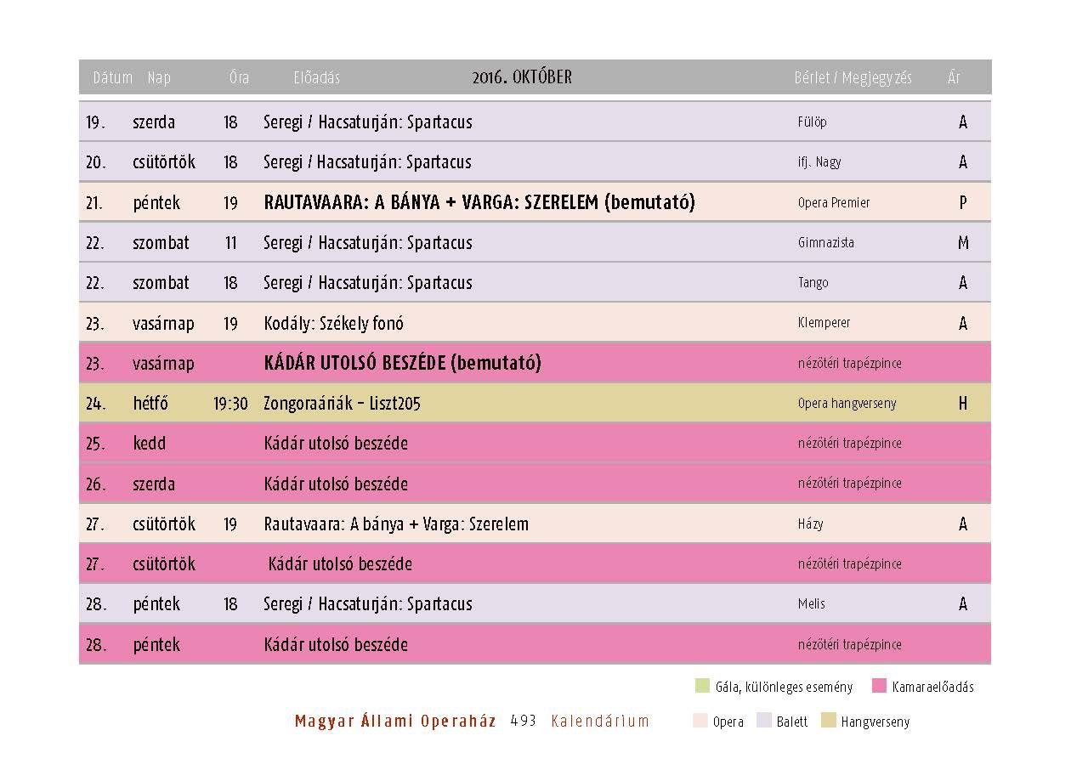This screenshot has width=1071, height=770.
Task: Select "Kodály: Székely fonó" performance
Action: click(x=333, y=323)
